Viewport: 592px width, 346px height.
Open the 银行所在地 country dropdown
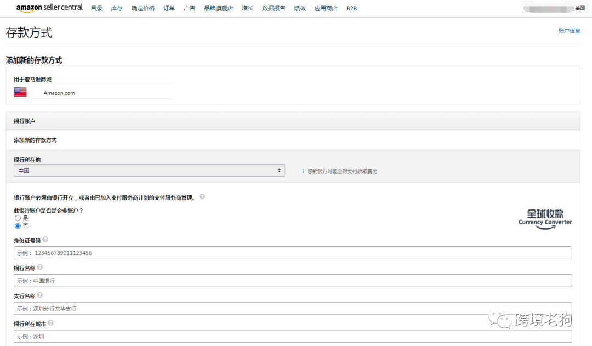pos(149,171)
